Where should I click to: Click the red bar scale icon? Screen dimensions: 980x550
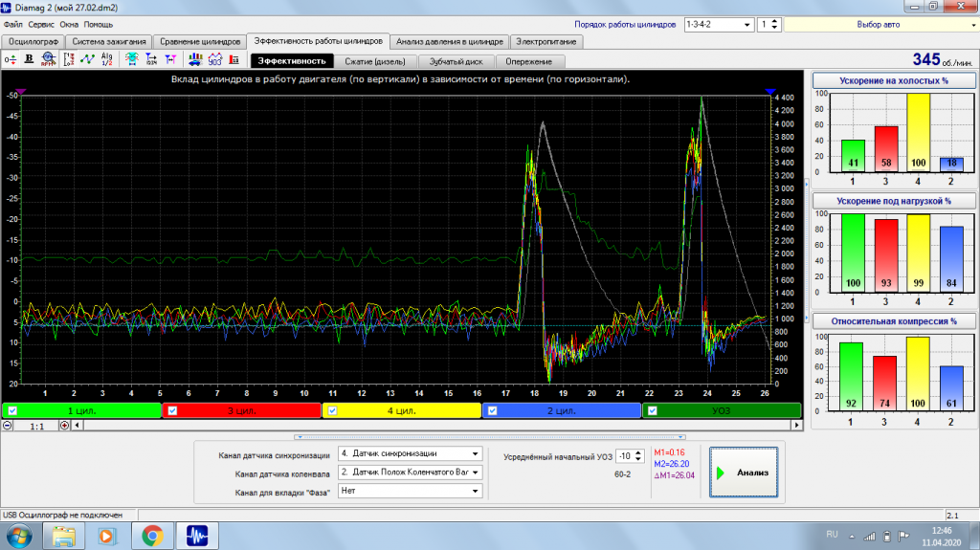(234, 59)
